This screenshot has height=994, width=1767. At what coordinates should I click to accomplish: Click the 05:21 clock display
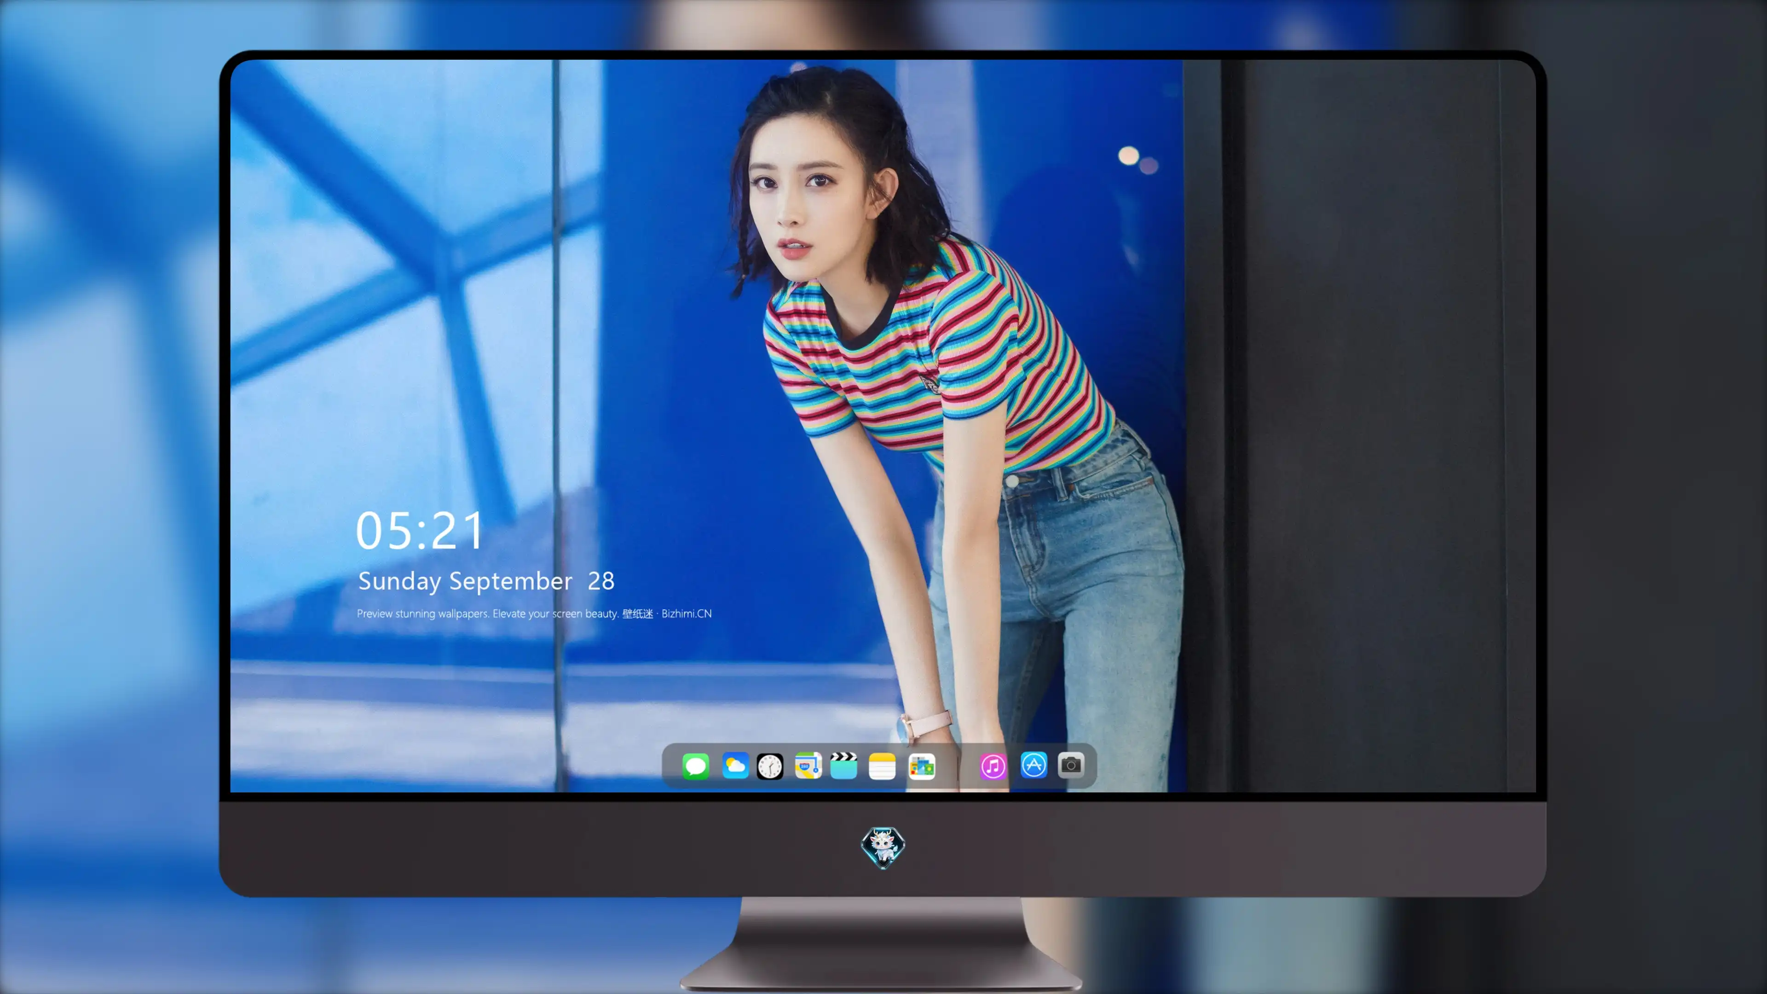click(x=420, y=531)
